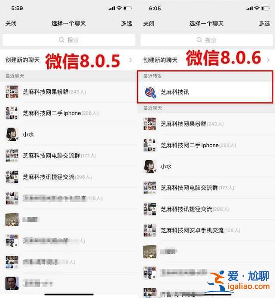
Task: Tap 多选 in the left header
Action: coord(127,23)
